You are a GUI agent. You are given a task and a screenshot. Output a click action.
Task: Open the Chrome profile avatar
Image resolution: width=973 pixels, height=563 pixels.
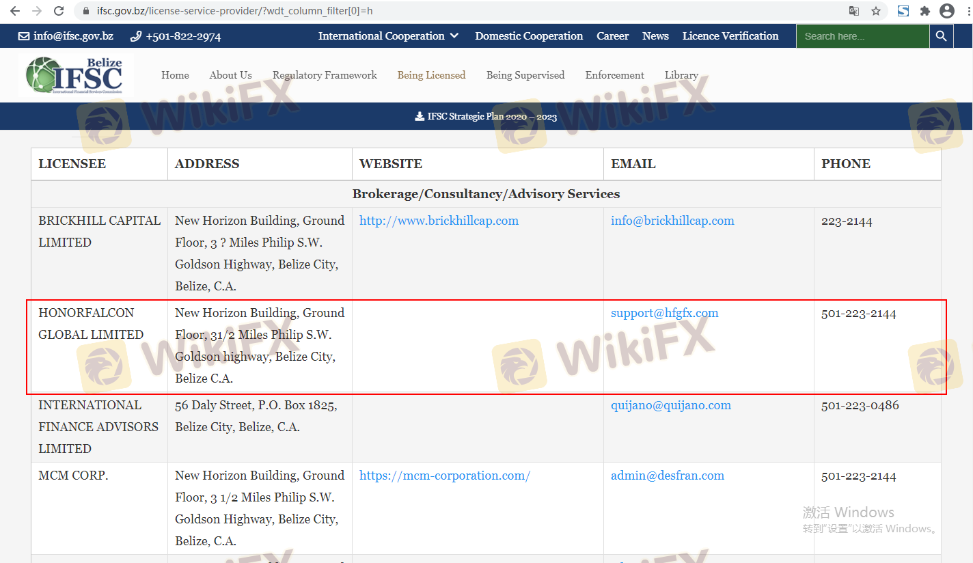pos(946,11)
